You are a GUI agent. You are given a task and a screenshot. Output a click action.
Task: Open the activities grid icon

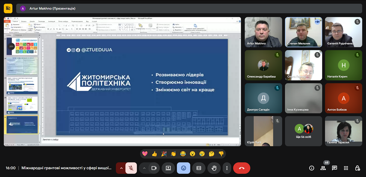(x=346, y=168)
